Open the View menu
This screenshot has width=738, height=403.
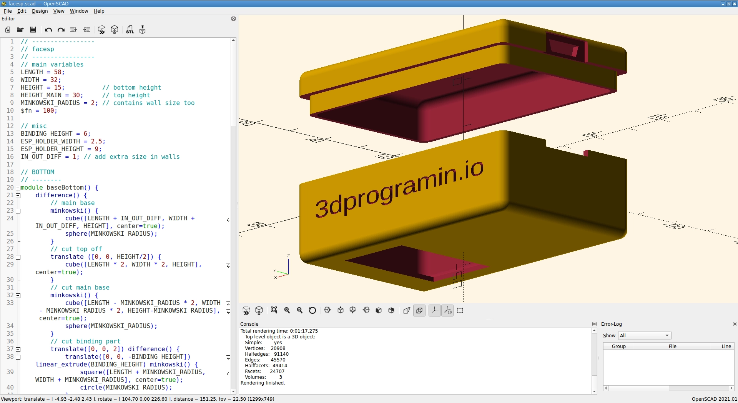[59, 11]
